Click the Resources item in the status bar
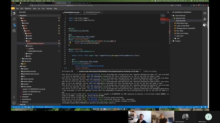Viewport: 220px width, 123px height. [x=49, y=107]
